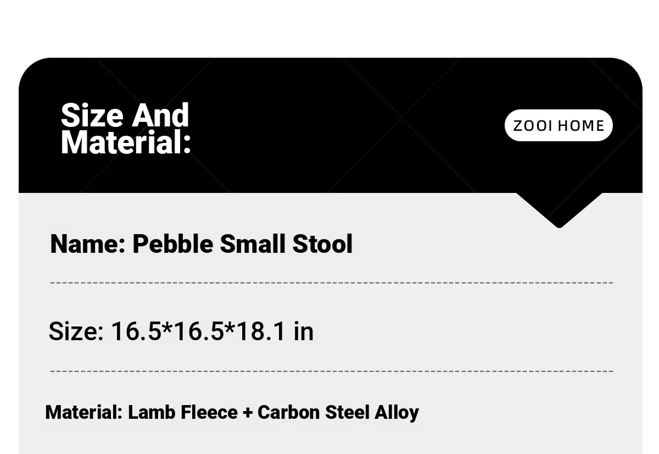
Task: Click the 'Size: 16.5*16.5*18.1 in' line
Action: coord(181,331)
